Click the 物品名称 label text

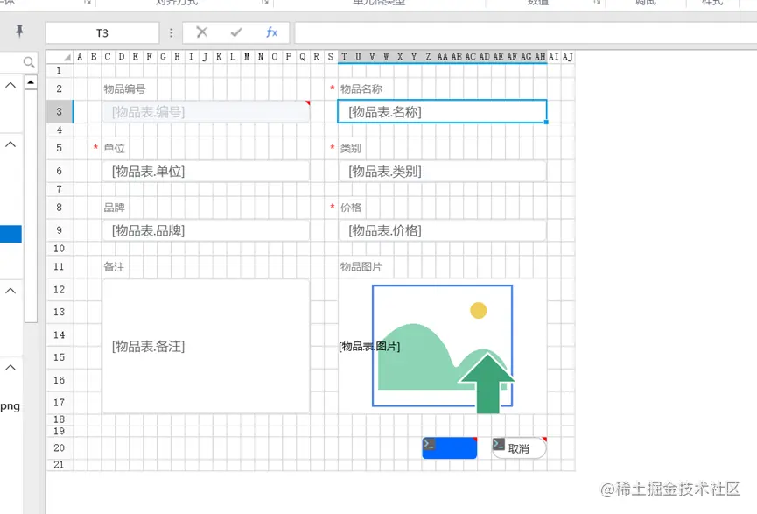(361, 89)
